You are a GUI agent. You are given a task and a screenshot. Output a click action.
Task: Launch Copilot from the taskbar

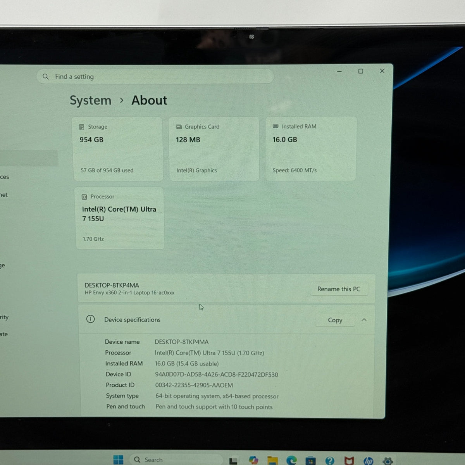253,460
